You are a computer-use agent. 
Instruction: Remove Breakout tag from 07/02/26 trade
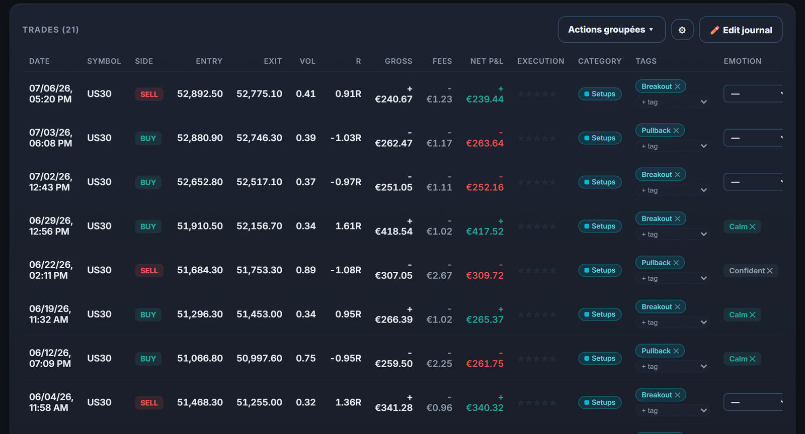[x=678, y=175]
